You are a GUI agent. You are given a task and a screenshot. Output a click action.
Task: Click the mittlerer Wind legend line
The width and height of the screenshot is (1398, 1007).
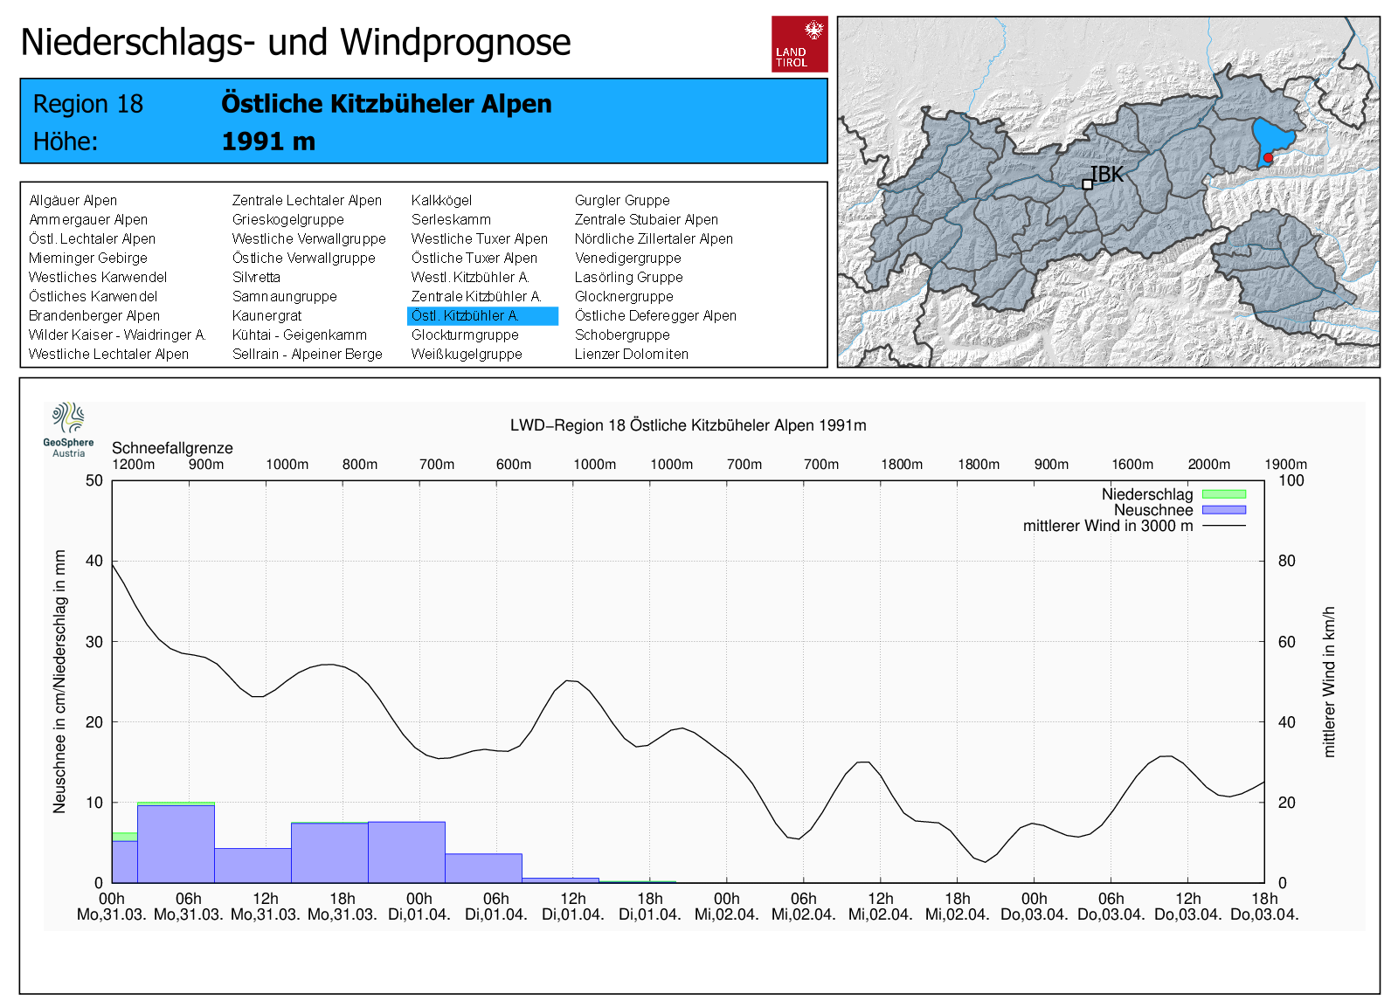coord(1223,526)
